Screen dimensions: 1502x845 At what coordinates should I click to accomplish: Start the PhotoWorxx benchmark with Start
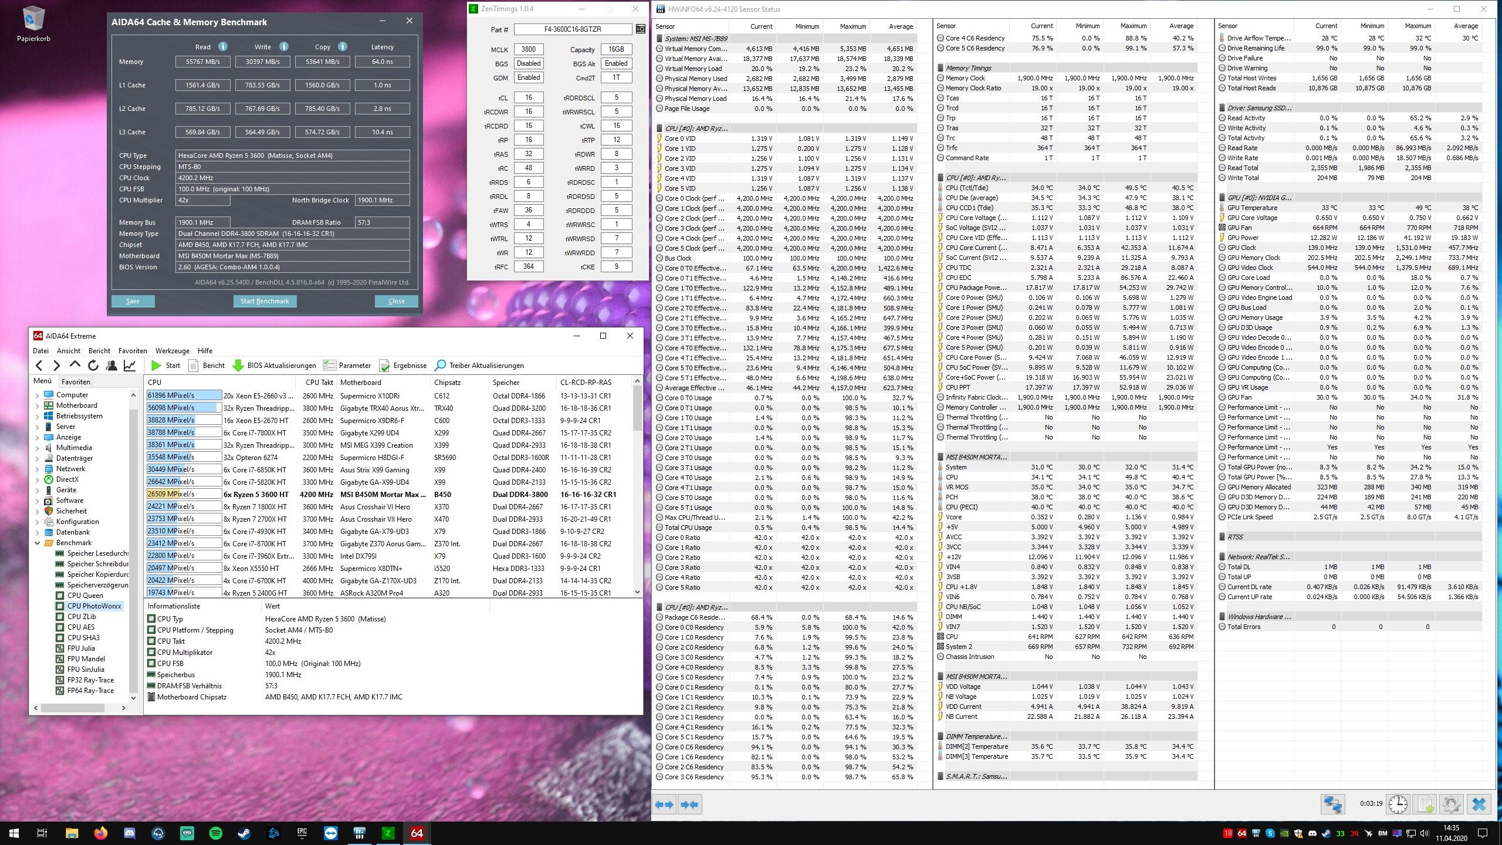(x=165, y=366)
